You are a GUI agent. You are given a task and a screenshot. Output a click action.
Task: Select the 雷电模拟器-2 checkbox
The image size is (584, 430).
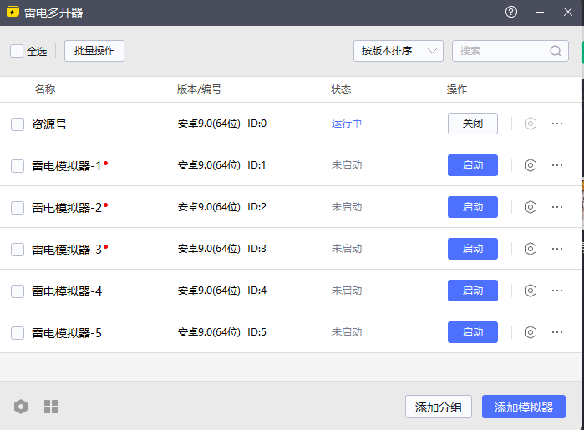click(x=18, y=208)
